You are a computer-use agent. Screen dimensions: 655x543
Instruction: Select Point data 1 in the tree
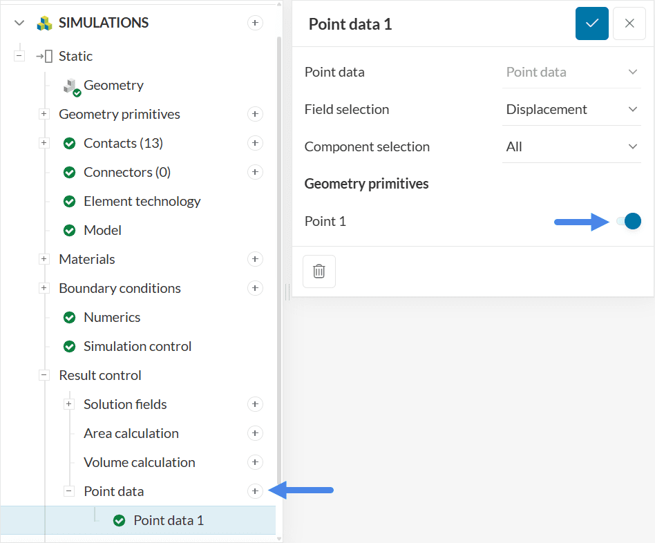pyautogui.click(x=168, y=520)
